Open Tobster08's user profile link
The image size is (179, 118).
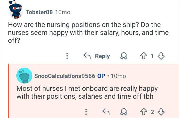tap(39, 12)
